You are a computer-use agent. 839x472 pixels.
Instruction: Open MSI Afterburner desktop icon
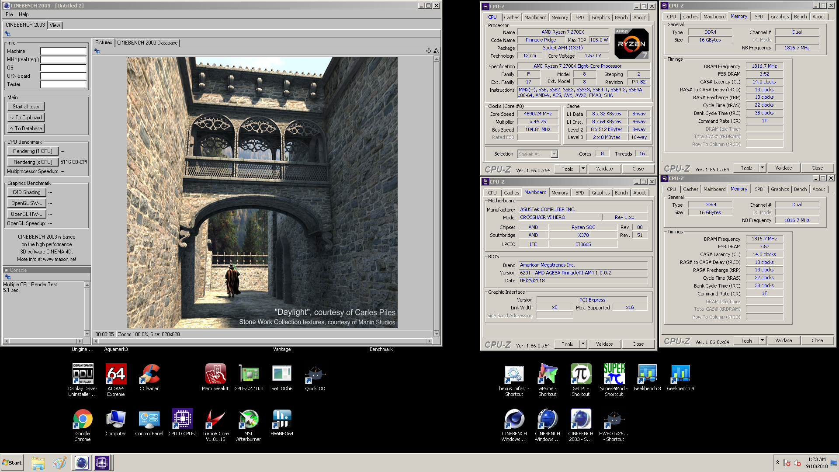[x=249, y=425]
